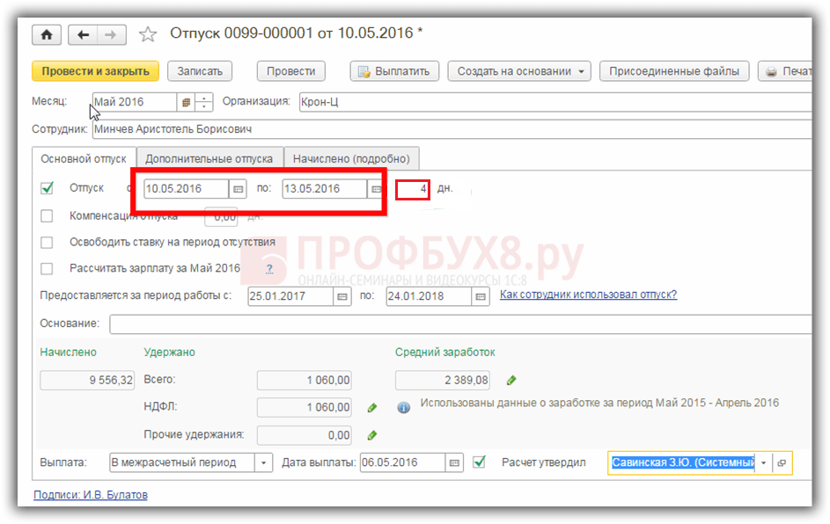The width and height of the screenshot is (830, 524).
Task: Open link Как сотрудник использовал отпуск?
Action: (588, 295)
